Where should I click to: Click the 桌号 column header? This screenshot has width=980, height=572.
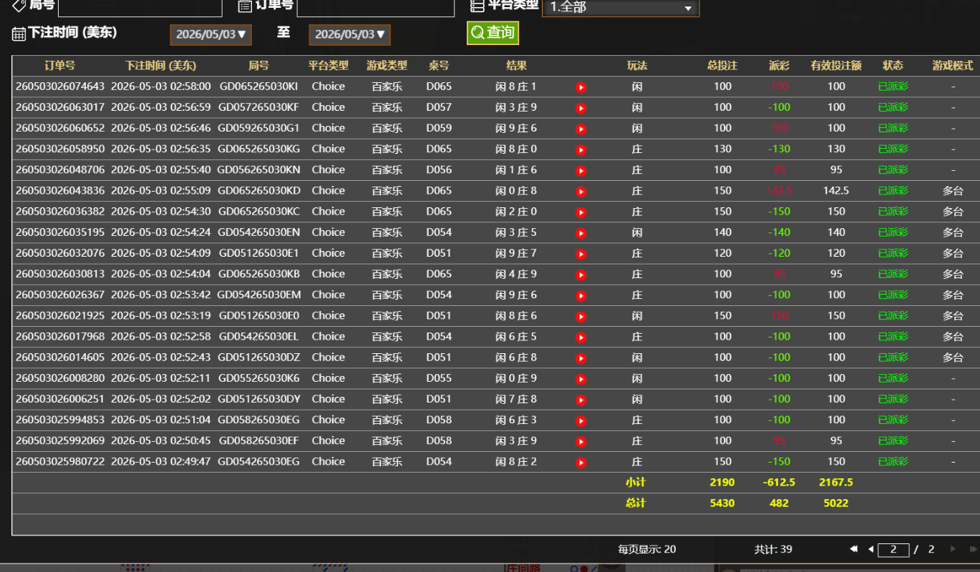(x=439, y=66)
